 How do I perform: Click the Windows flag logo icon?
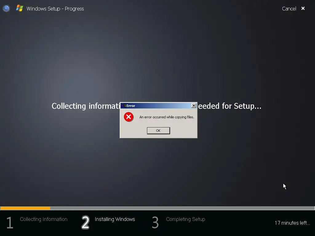click(x=19, y=8)
